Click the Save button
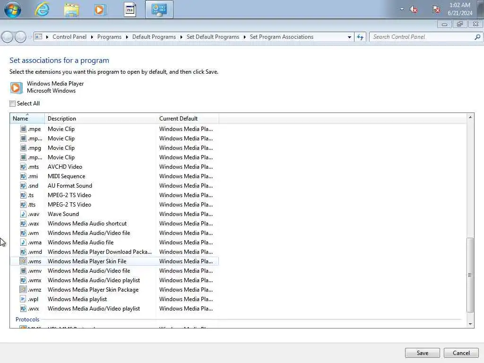 click(422, 353)
